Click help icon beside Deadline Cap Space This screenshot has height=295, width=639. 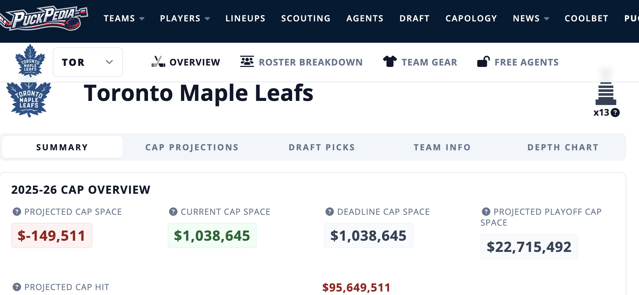(329, 212)
